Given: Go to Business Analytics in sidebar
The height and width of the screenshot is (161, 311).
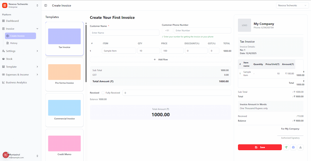Looking at the screenshot, I should coord(16,83).
